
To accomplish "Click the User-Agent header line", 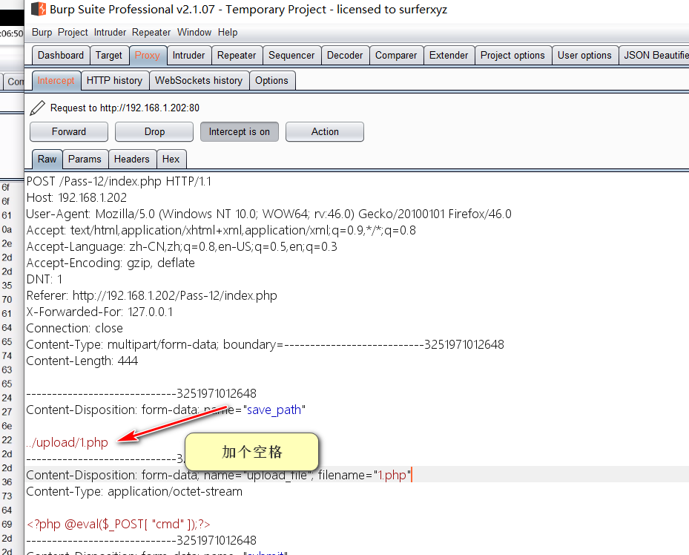I will pyautogui.click(x=269, y=214).
